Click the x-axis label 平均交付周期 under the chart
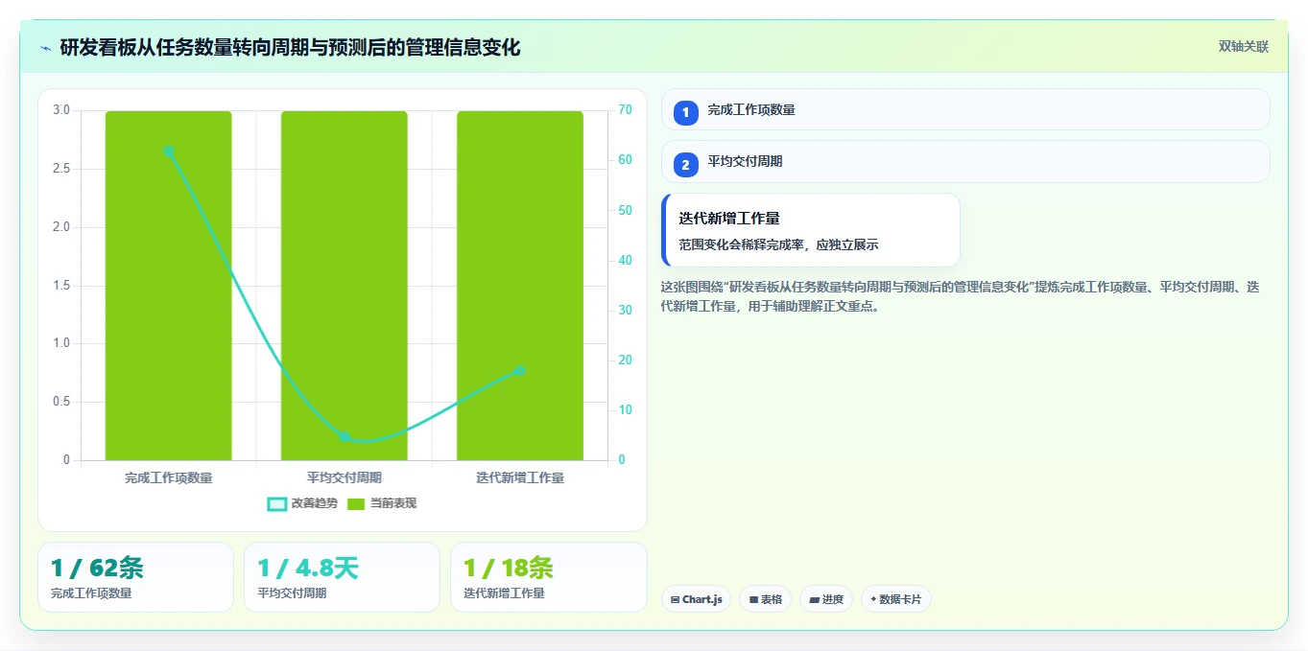 345,477
